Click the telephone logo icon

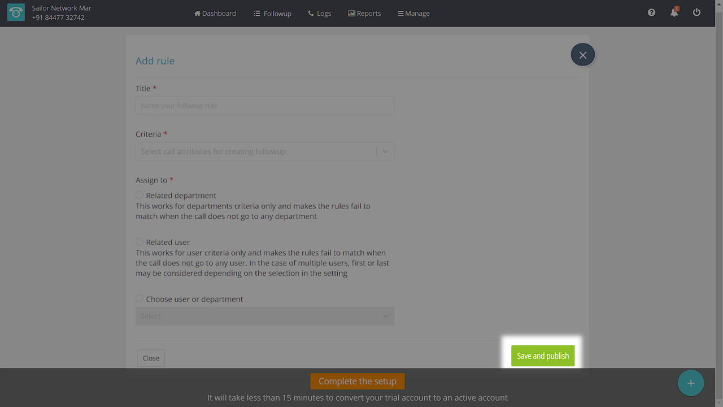(x=16, y=13)
